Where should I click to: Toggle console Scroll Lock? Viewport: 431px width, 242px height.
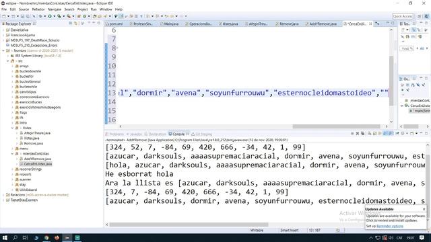coord(374,134)
